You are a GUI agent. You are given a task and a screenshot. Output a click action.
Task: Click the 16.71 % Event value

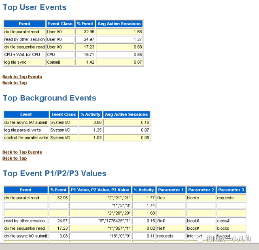click(x=85, y=55)
